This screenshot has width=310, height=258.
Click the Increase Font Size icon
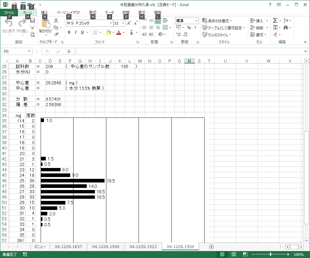[x=129, y=23]
